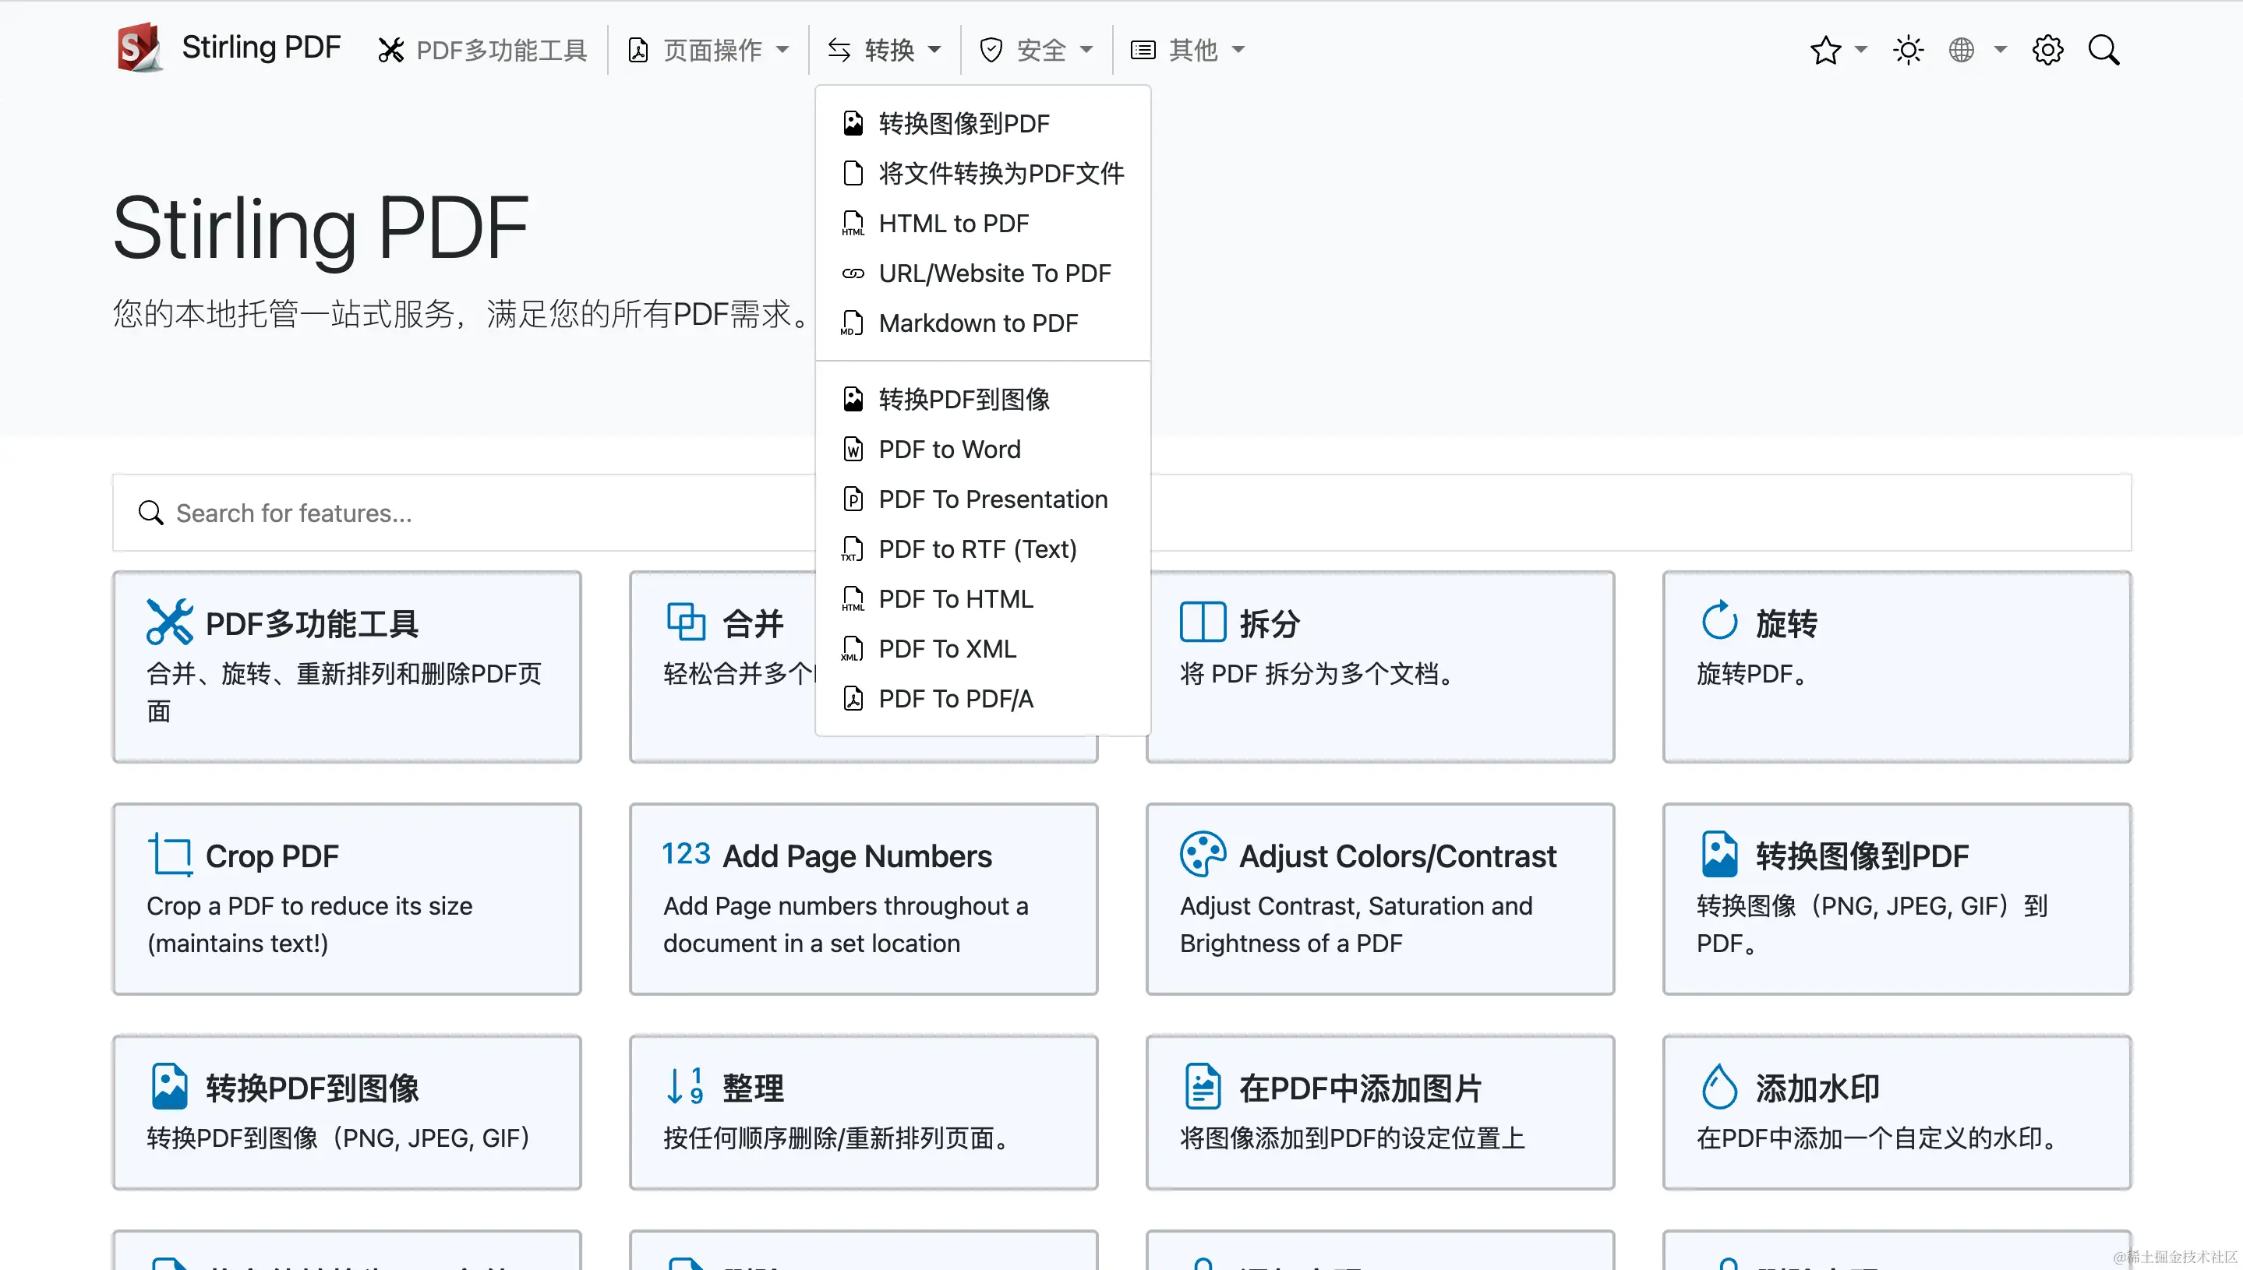Viewport: 2243px width, 1270px height.
Task: Expand the language dropdown arrow
Action: [2001, 50]
